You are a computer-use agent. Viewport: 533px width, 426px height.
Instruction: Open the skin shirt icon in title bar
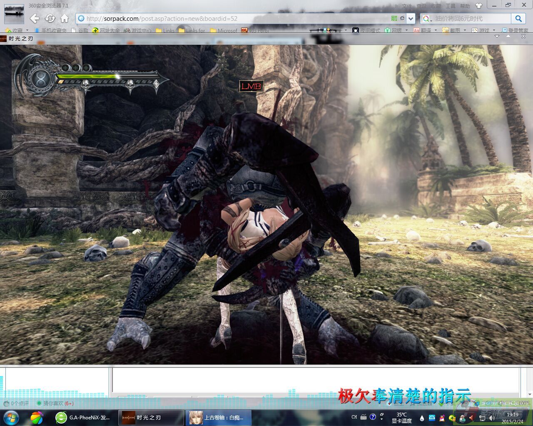478,5
